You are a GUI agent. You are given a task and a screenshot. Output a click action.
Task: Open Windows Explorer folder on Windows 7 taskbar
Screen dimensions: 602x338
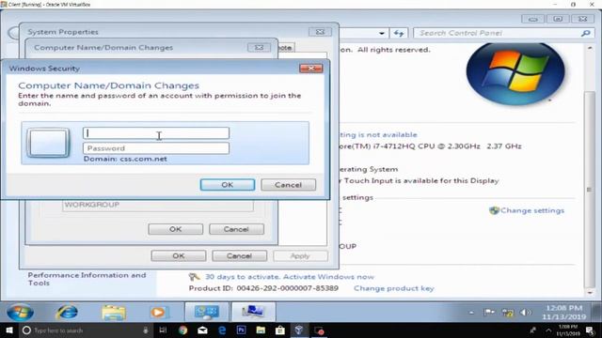point(114,313)
